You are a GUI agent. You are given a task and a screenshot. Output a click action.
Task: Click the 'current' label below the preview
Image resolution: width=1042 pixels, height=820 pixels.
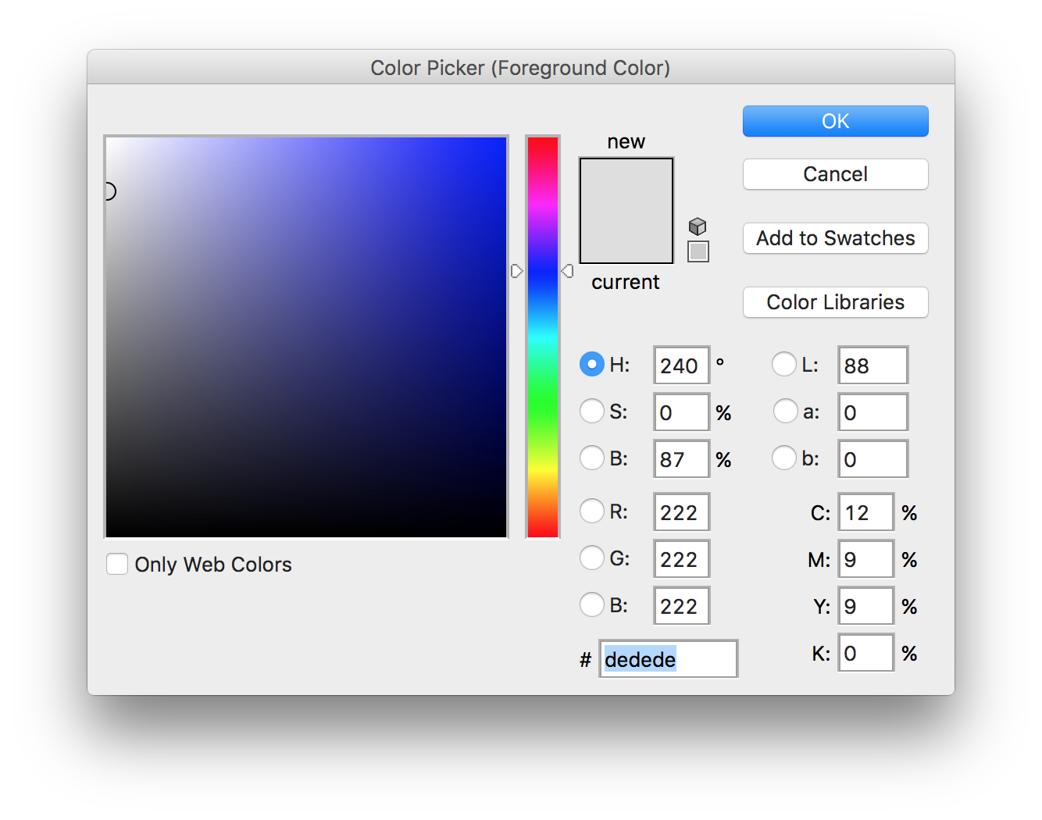[x=626, y=282]
